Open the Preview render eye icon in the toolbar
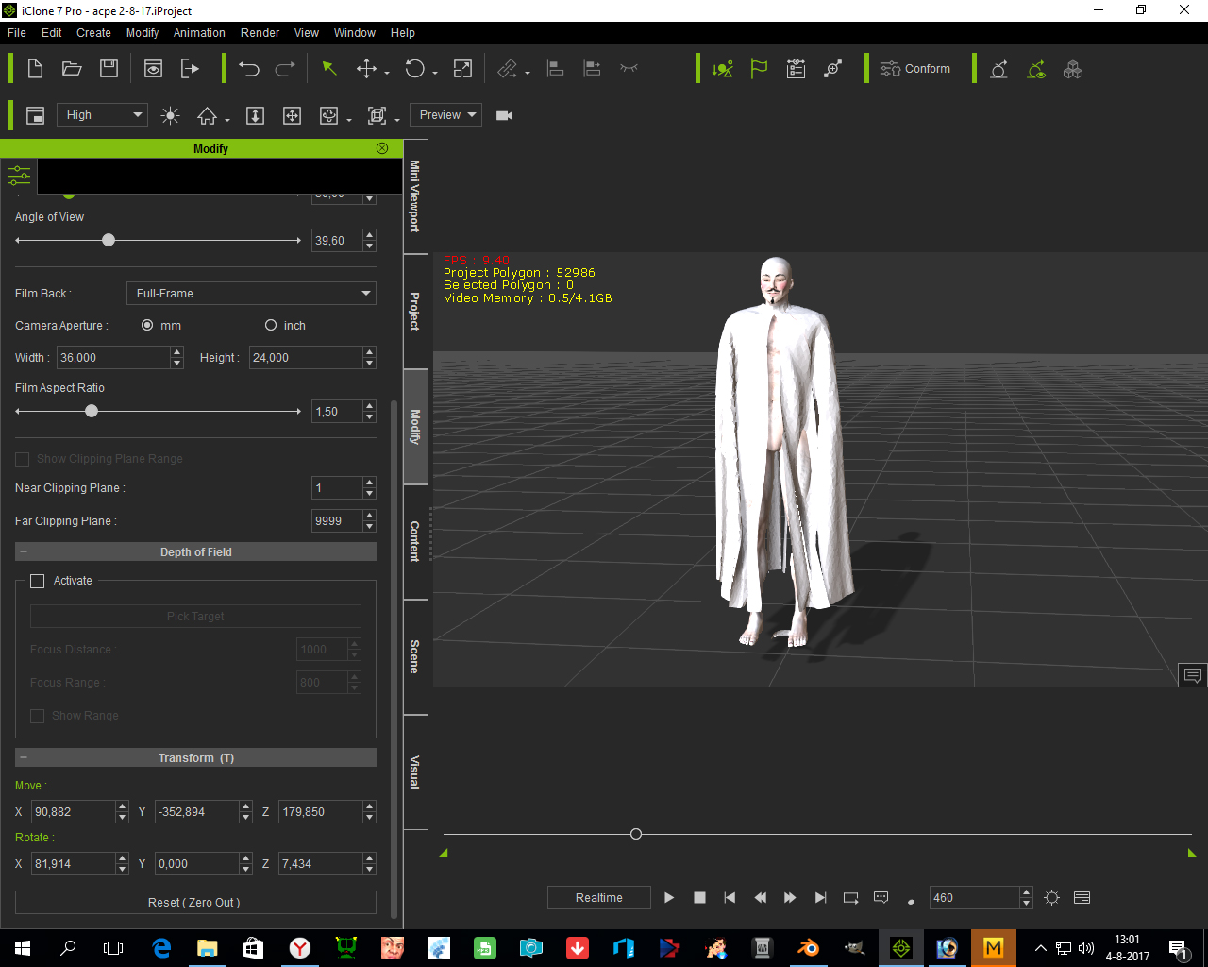This screenshot has width=1208, height=967. [153, 69]
